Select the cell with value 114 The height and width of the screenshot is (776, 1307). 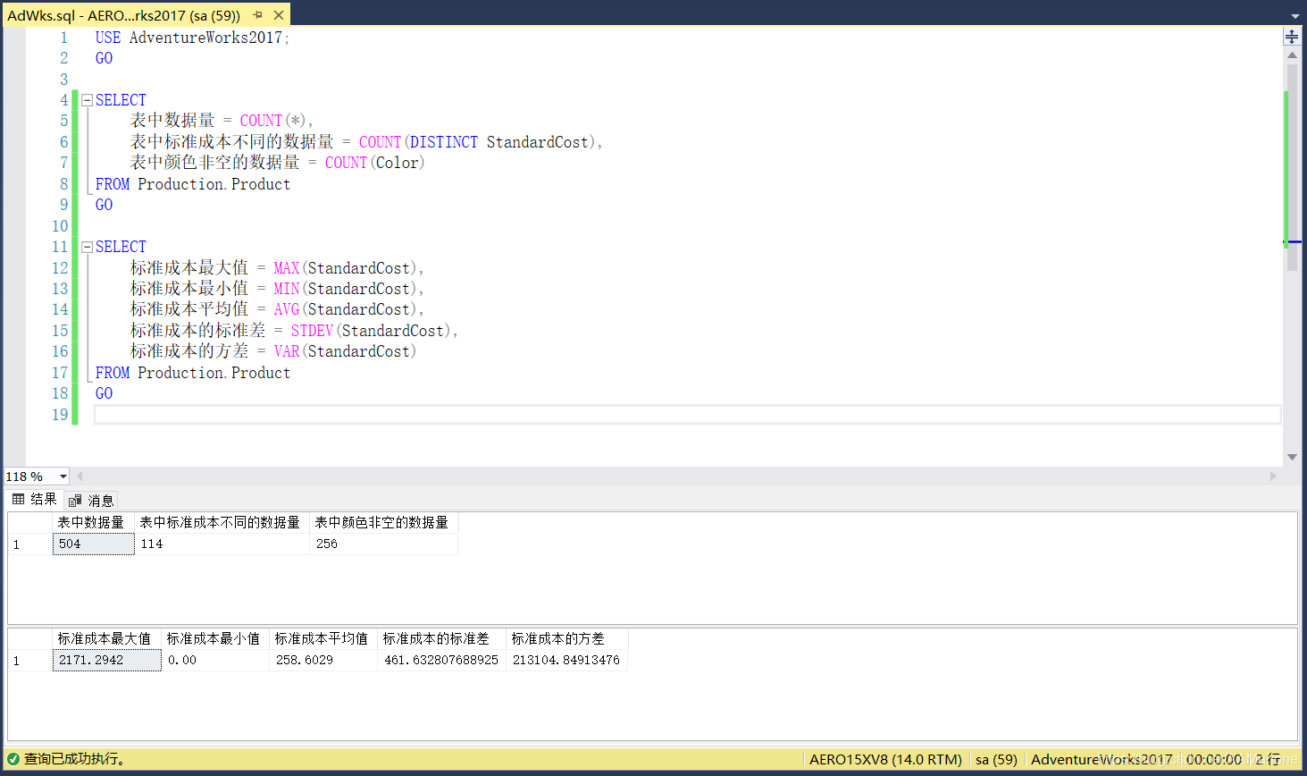(x=222, y=544)
